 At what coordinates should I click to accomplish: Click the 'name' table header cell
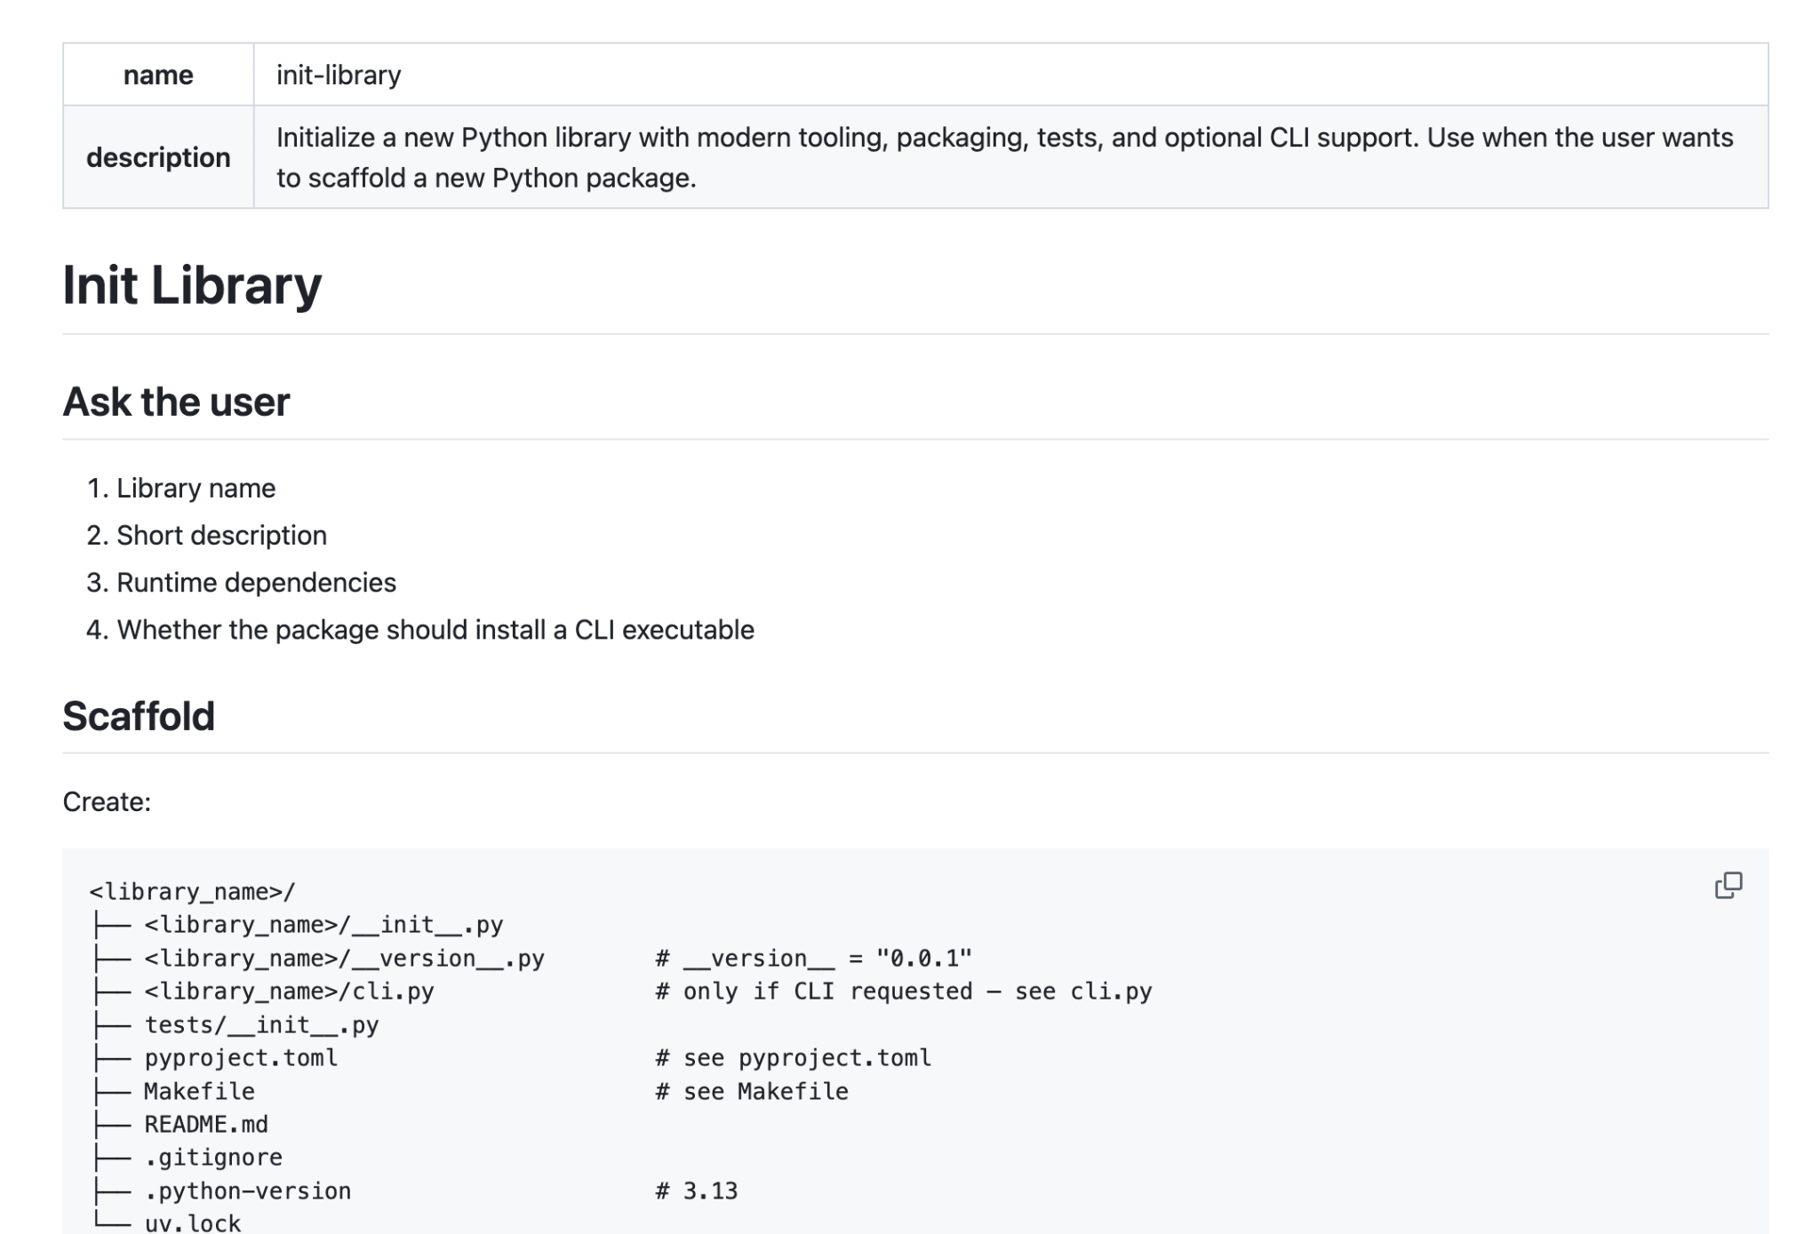tap(158, 75)
